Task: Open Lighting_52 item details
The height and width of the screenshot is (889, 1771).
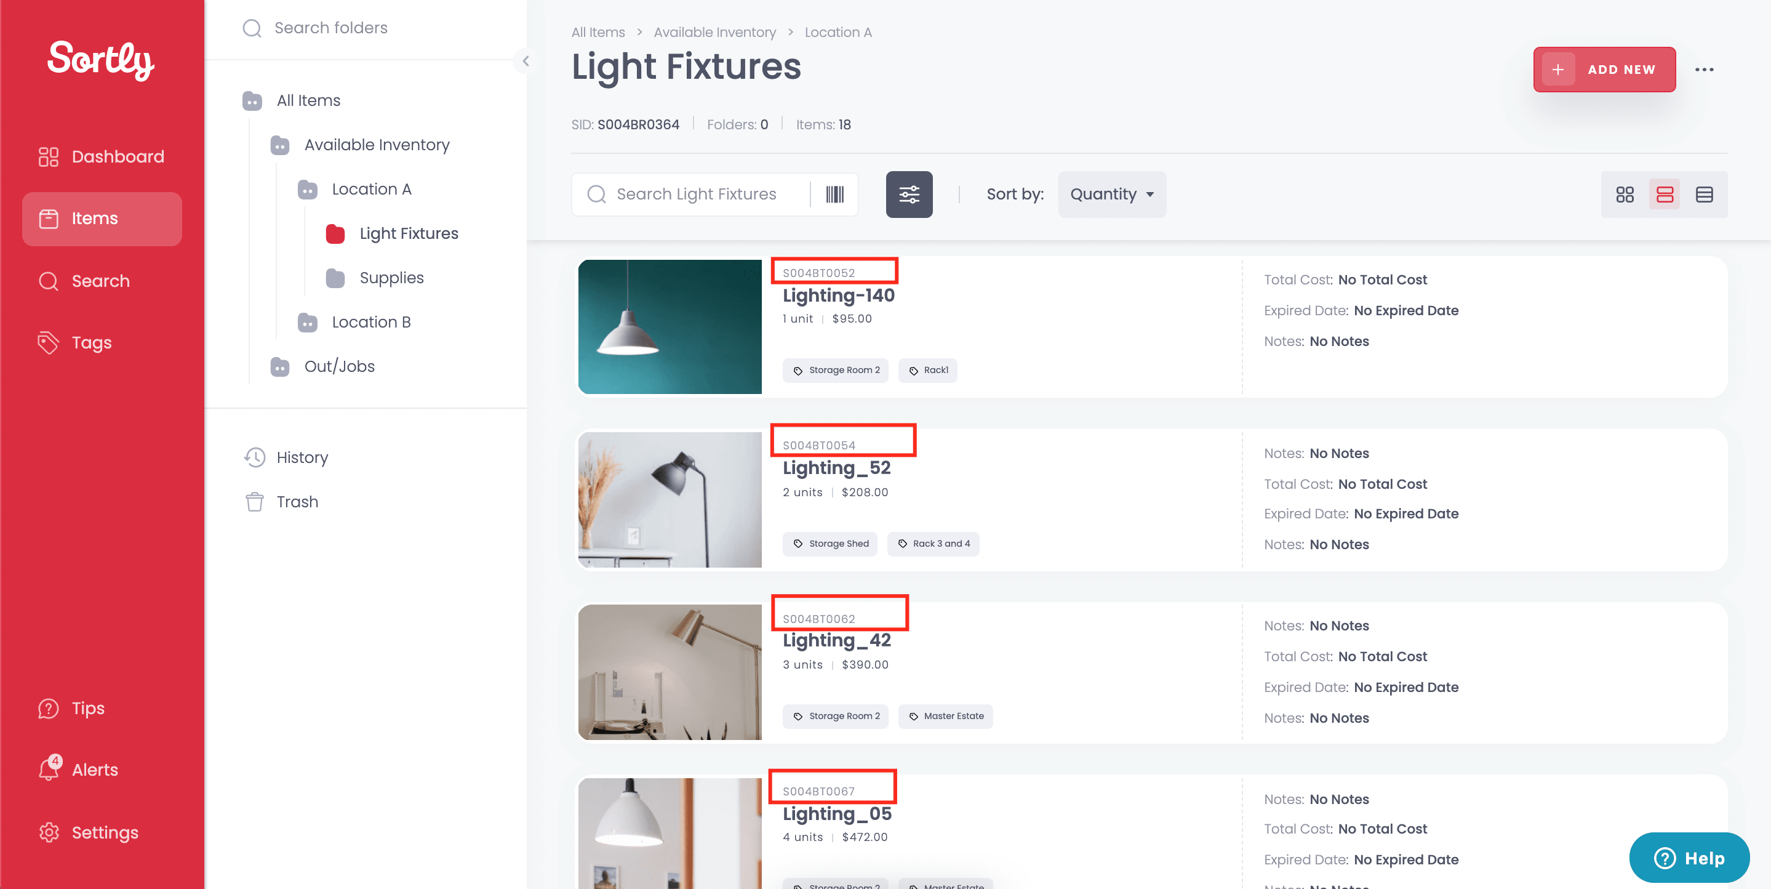Action: click(836, 467)
